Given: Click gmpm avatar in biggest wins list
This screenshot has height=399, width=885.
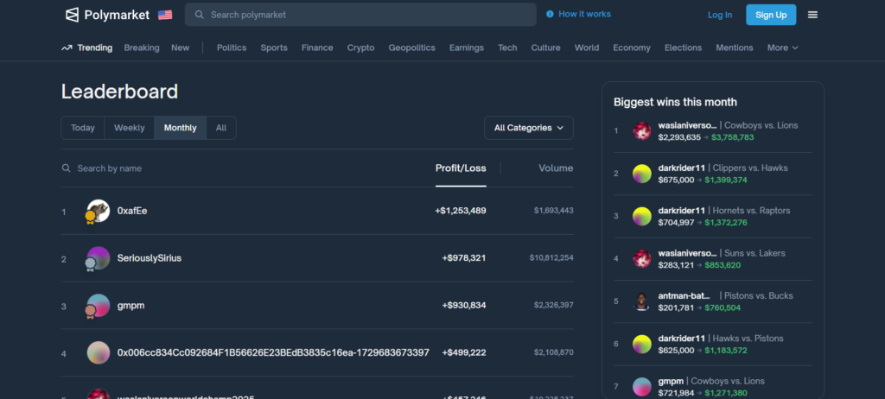Looking at the screenshot, I should pyautogui.click(x=642, y=387).
